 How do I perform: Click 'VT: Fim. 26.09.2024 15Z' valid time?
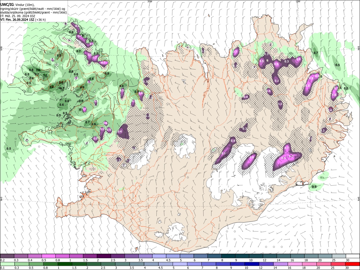tap(17, 20)
